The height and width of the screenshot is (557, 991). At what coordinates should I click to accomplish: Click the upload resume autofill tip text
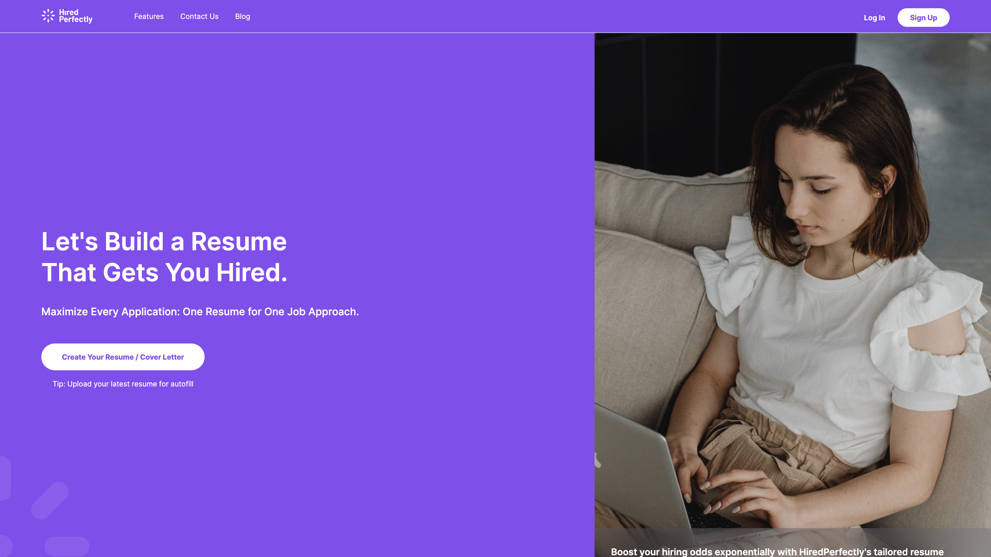[x=123, y=384]
